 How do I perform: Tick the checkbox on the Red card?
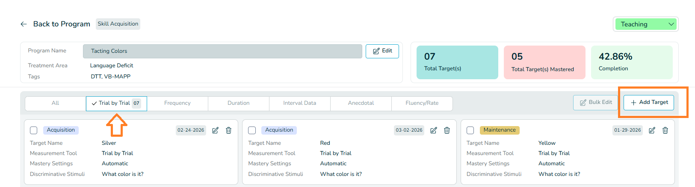pyautogui.click(x=252, y=130)
